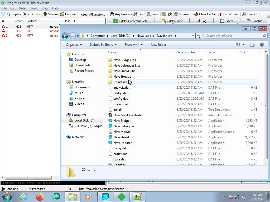Screen dimensions: 270x202
Task: Click the Firefox icon in the taskbar
Action: pyautogui.click(x=40, y=197)
